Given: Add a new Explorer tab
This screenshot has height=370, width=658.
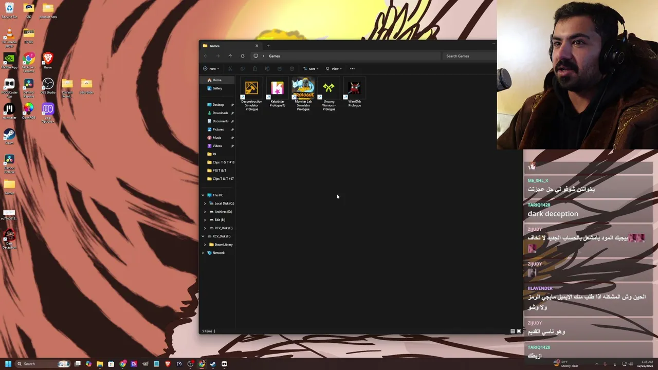Looking at the screenshot, I should [268, 46].
